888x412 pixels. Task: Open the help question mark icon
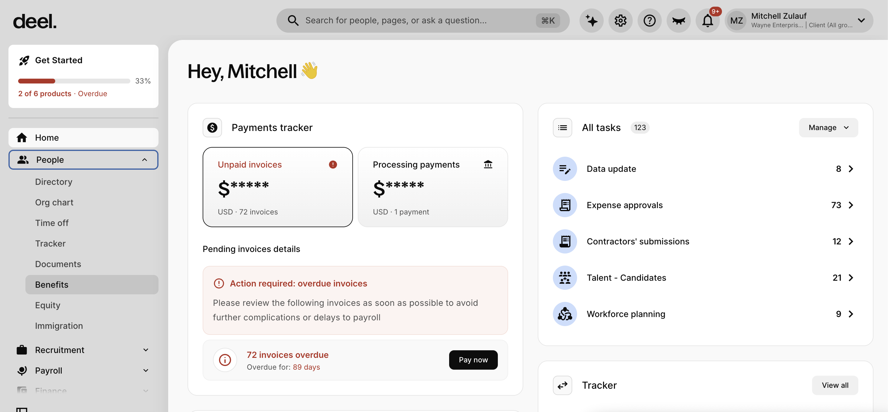pyautogui.click(x=649, y=21)
